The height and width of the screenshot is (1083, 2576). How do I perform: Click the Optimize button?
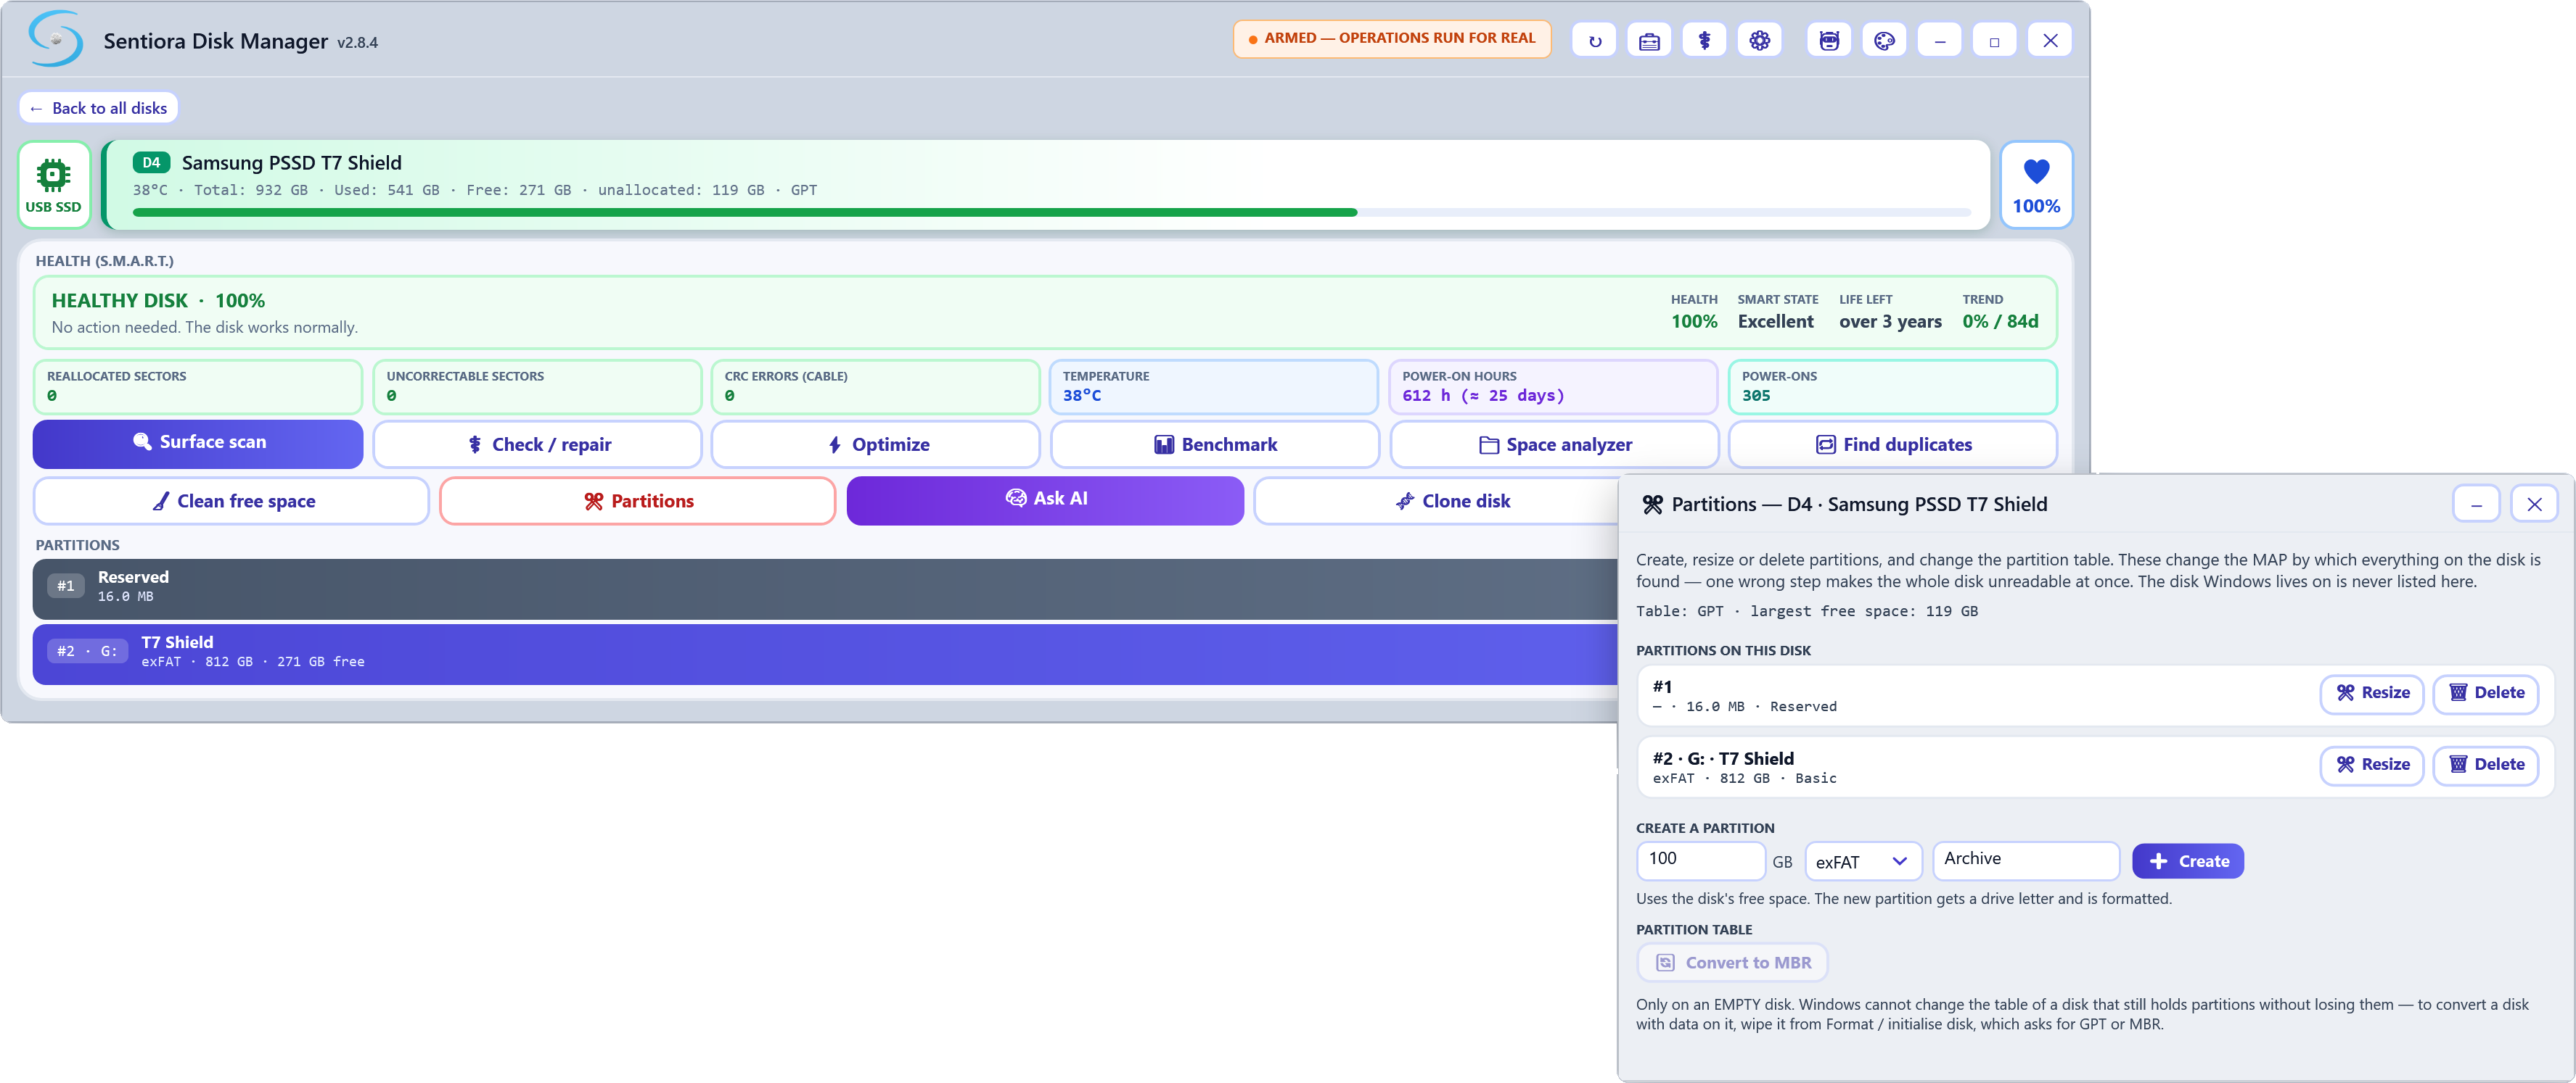876,444
